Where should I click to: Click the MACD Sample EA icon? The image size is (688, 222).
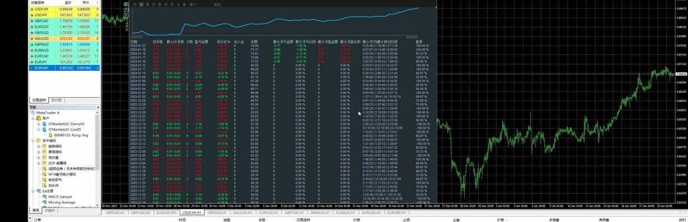[45, 196]
